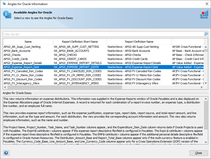This screenshot has width=211, height=159.
Task: Open help with the question mark icon
Action: [x=6, y=153]
